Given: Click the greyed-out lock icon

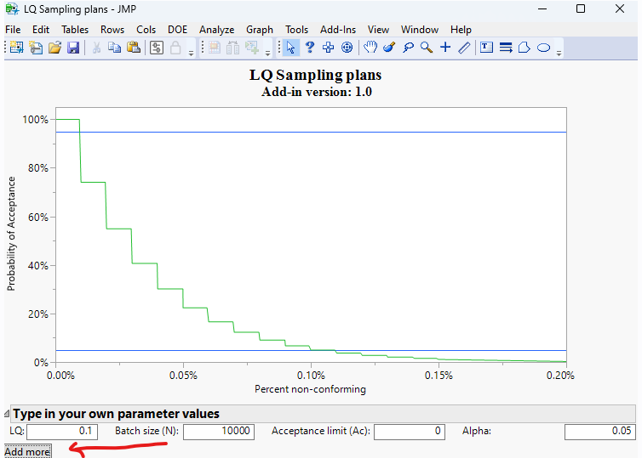Looking at the screenshot, I should (175, 48).
